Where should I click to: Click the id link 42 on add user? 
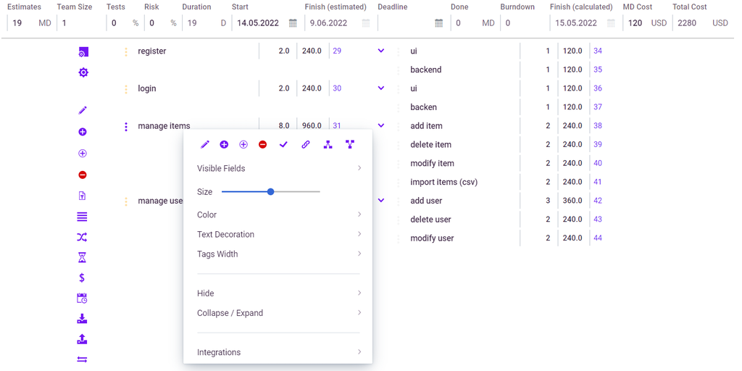pyautogui.click(x=598, y=201)
